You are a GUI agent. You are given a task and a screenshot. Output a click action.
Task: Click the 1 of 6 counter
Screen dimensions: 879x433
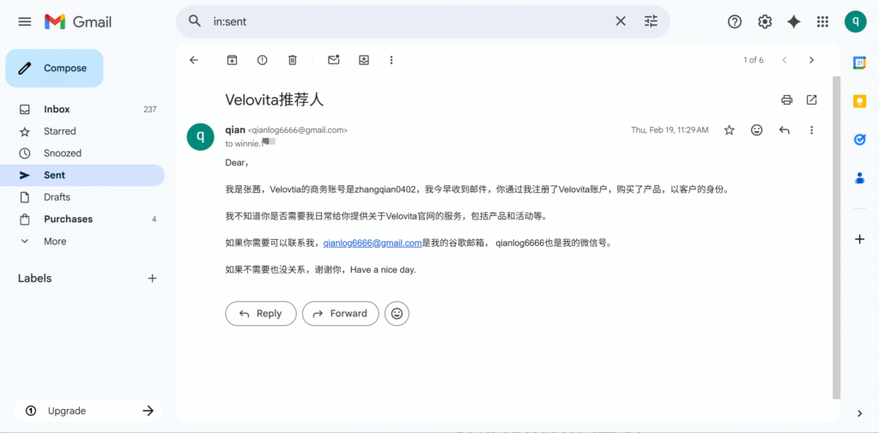coord(753,60)
